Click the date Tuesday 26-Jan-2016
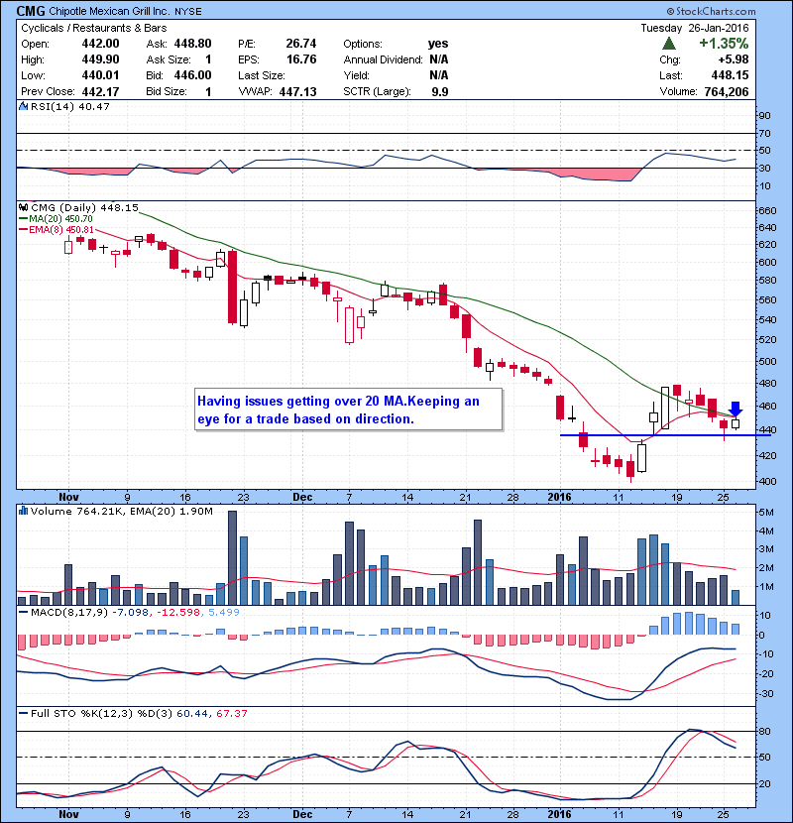793x823 pixels. pos(694,28)
